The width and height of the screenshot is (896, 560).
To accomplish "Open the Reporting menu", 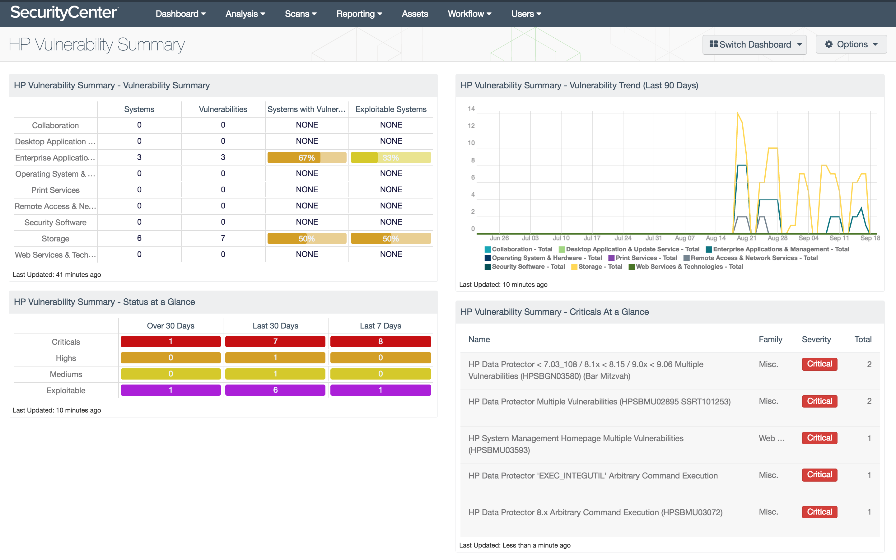I will (x=359, y=14).
